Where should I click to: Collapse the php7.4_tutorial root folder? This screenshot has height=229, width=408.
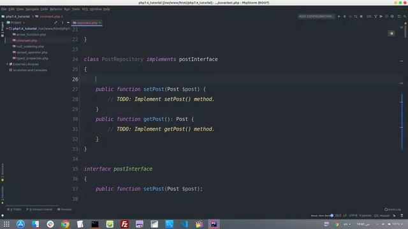click(7, 29)
